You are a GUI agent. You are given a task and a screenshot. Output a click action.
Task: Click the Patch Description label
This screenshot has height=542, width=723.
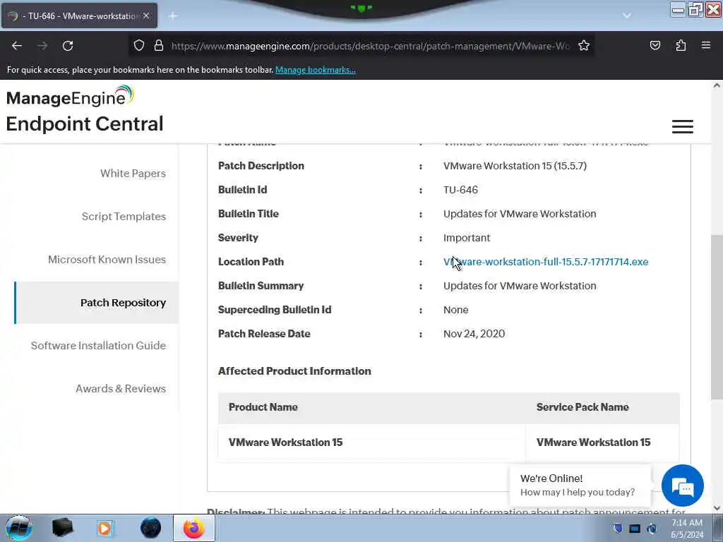261,166
